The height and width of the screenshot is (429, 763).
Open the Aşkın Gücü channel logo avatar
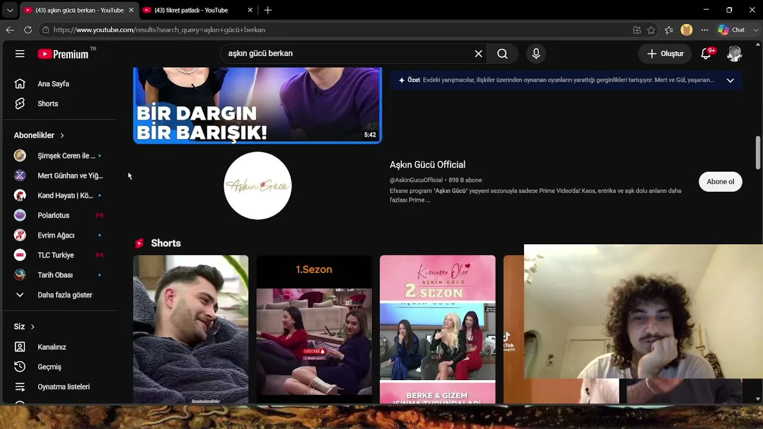(x=258, y=186)
